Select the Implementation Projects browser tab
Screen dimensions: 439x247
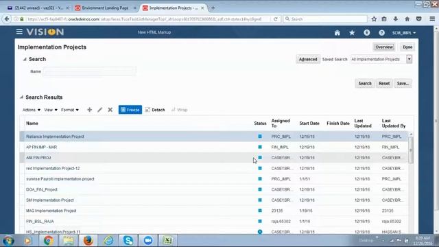point(174,8)
